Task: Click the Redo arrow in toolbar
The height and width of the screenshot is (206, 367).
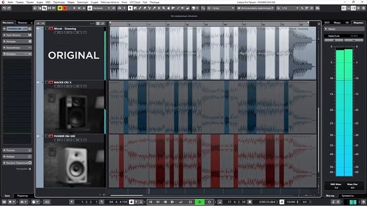Action: pyautogui.click(x=9, y=8)
